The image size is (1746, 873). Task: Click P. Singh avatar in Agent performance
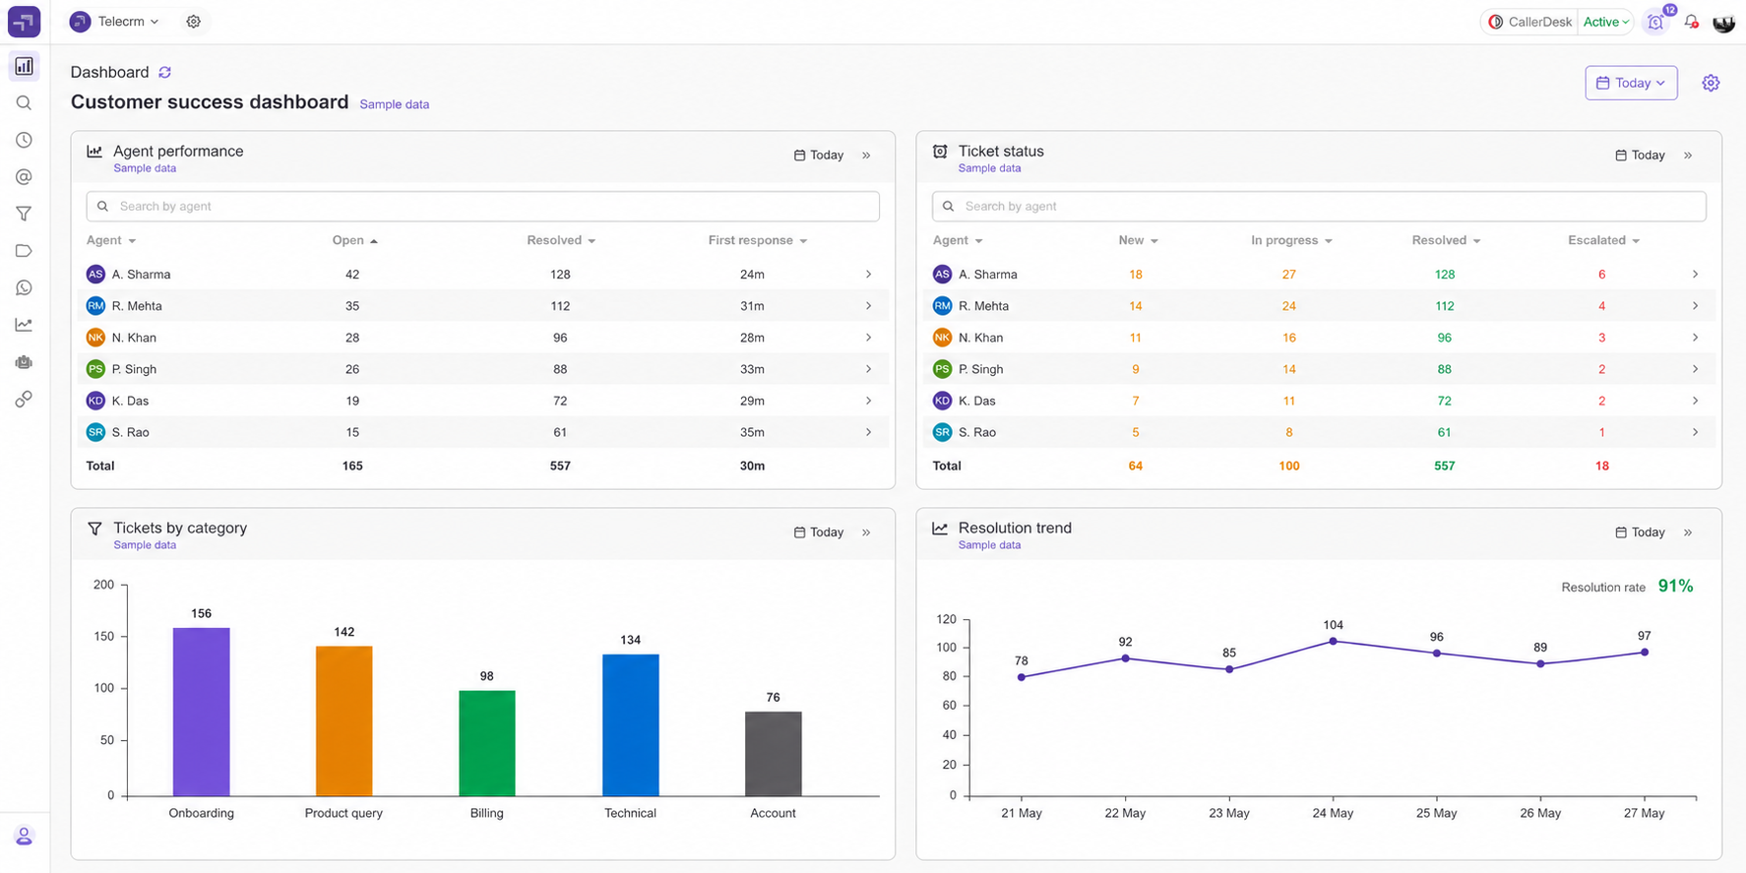tap(95, 369)
